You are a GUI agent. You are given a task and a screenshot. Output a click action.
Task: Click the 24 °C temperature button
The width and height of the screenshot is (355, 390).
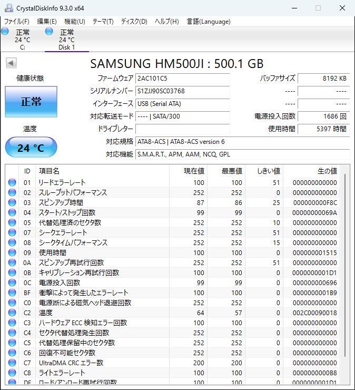tap(31, 148)
